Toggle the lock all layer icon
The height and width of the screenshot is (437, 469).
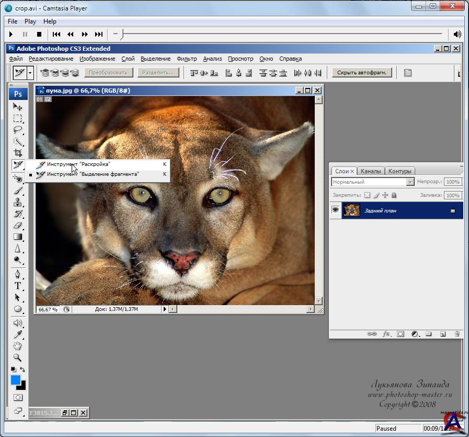tap(394, 195)
